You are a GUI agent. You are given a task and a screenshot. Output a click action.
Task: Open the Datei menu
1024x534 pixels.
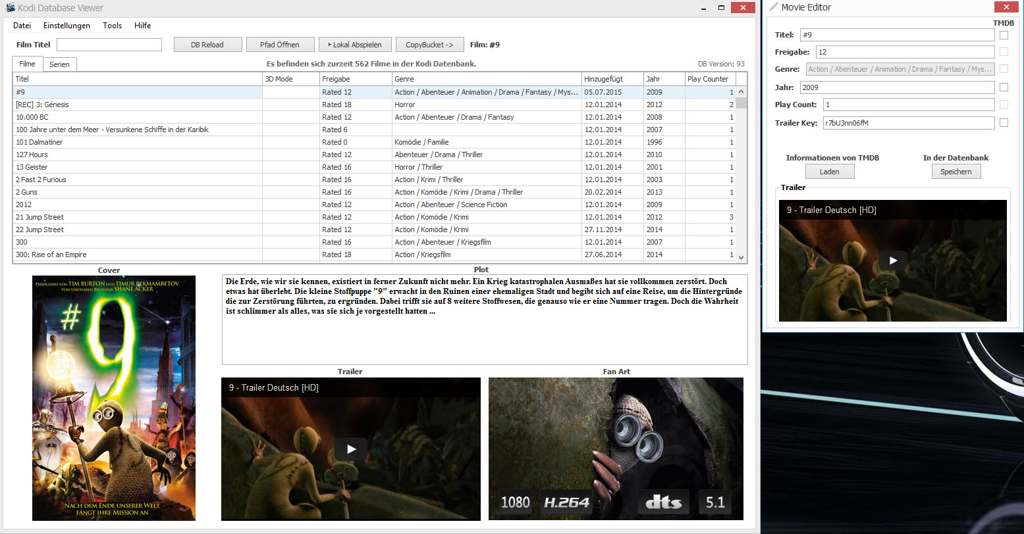(22, 26)
